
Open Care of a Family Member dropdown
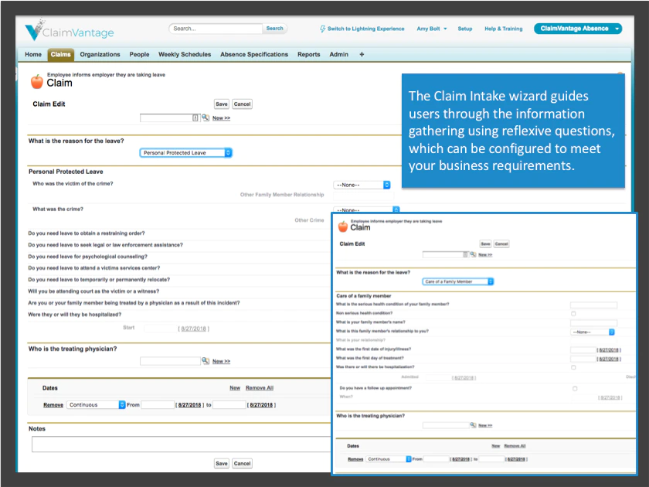(457, 281)
